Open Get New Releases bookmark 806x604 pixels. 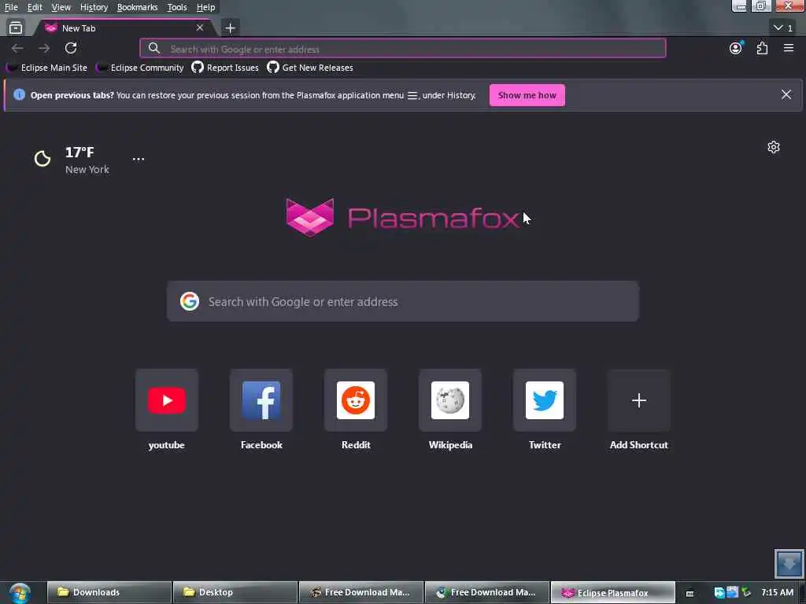coord(310,68)
